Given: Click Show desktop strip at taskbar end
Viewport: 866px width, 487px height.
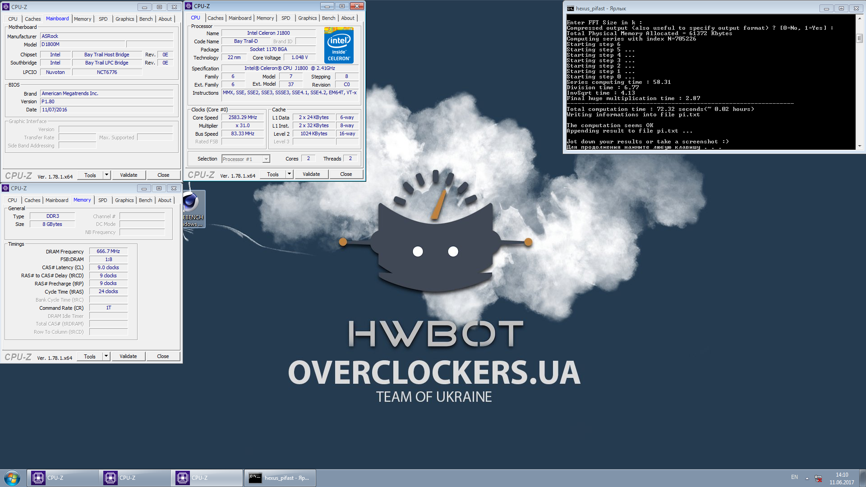Looking at the screenshot, I should pos(862,478).
